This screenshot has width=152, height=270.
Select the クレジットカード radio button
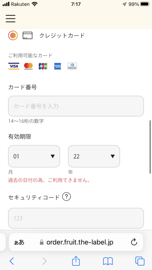pos(13,36)
